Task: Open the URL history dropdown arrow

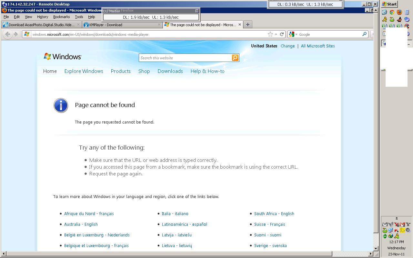Action: pyautogui.click(x=276, y=34)
